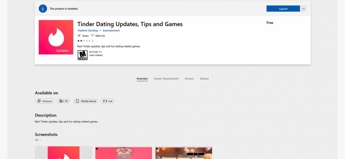This screenshot has height=159, width=345.
Task: Open the second pink heart game screenshot
Action: click(123, 153)
